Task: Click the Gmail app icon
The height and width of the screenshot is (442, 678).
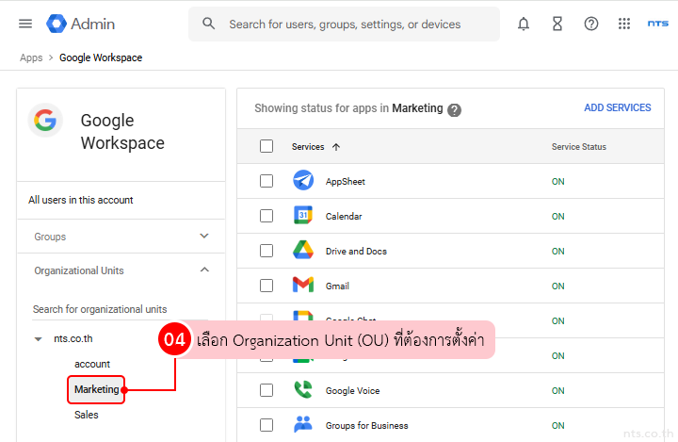Action: pyautogui.click(x=302, y=286)
